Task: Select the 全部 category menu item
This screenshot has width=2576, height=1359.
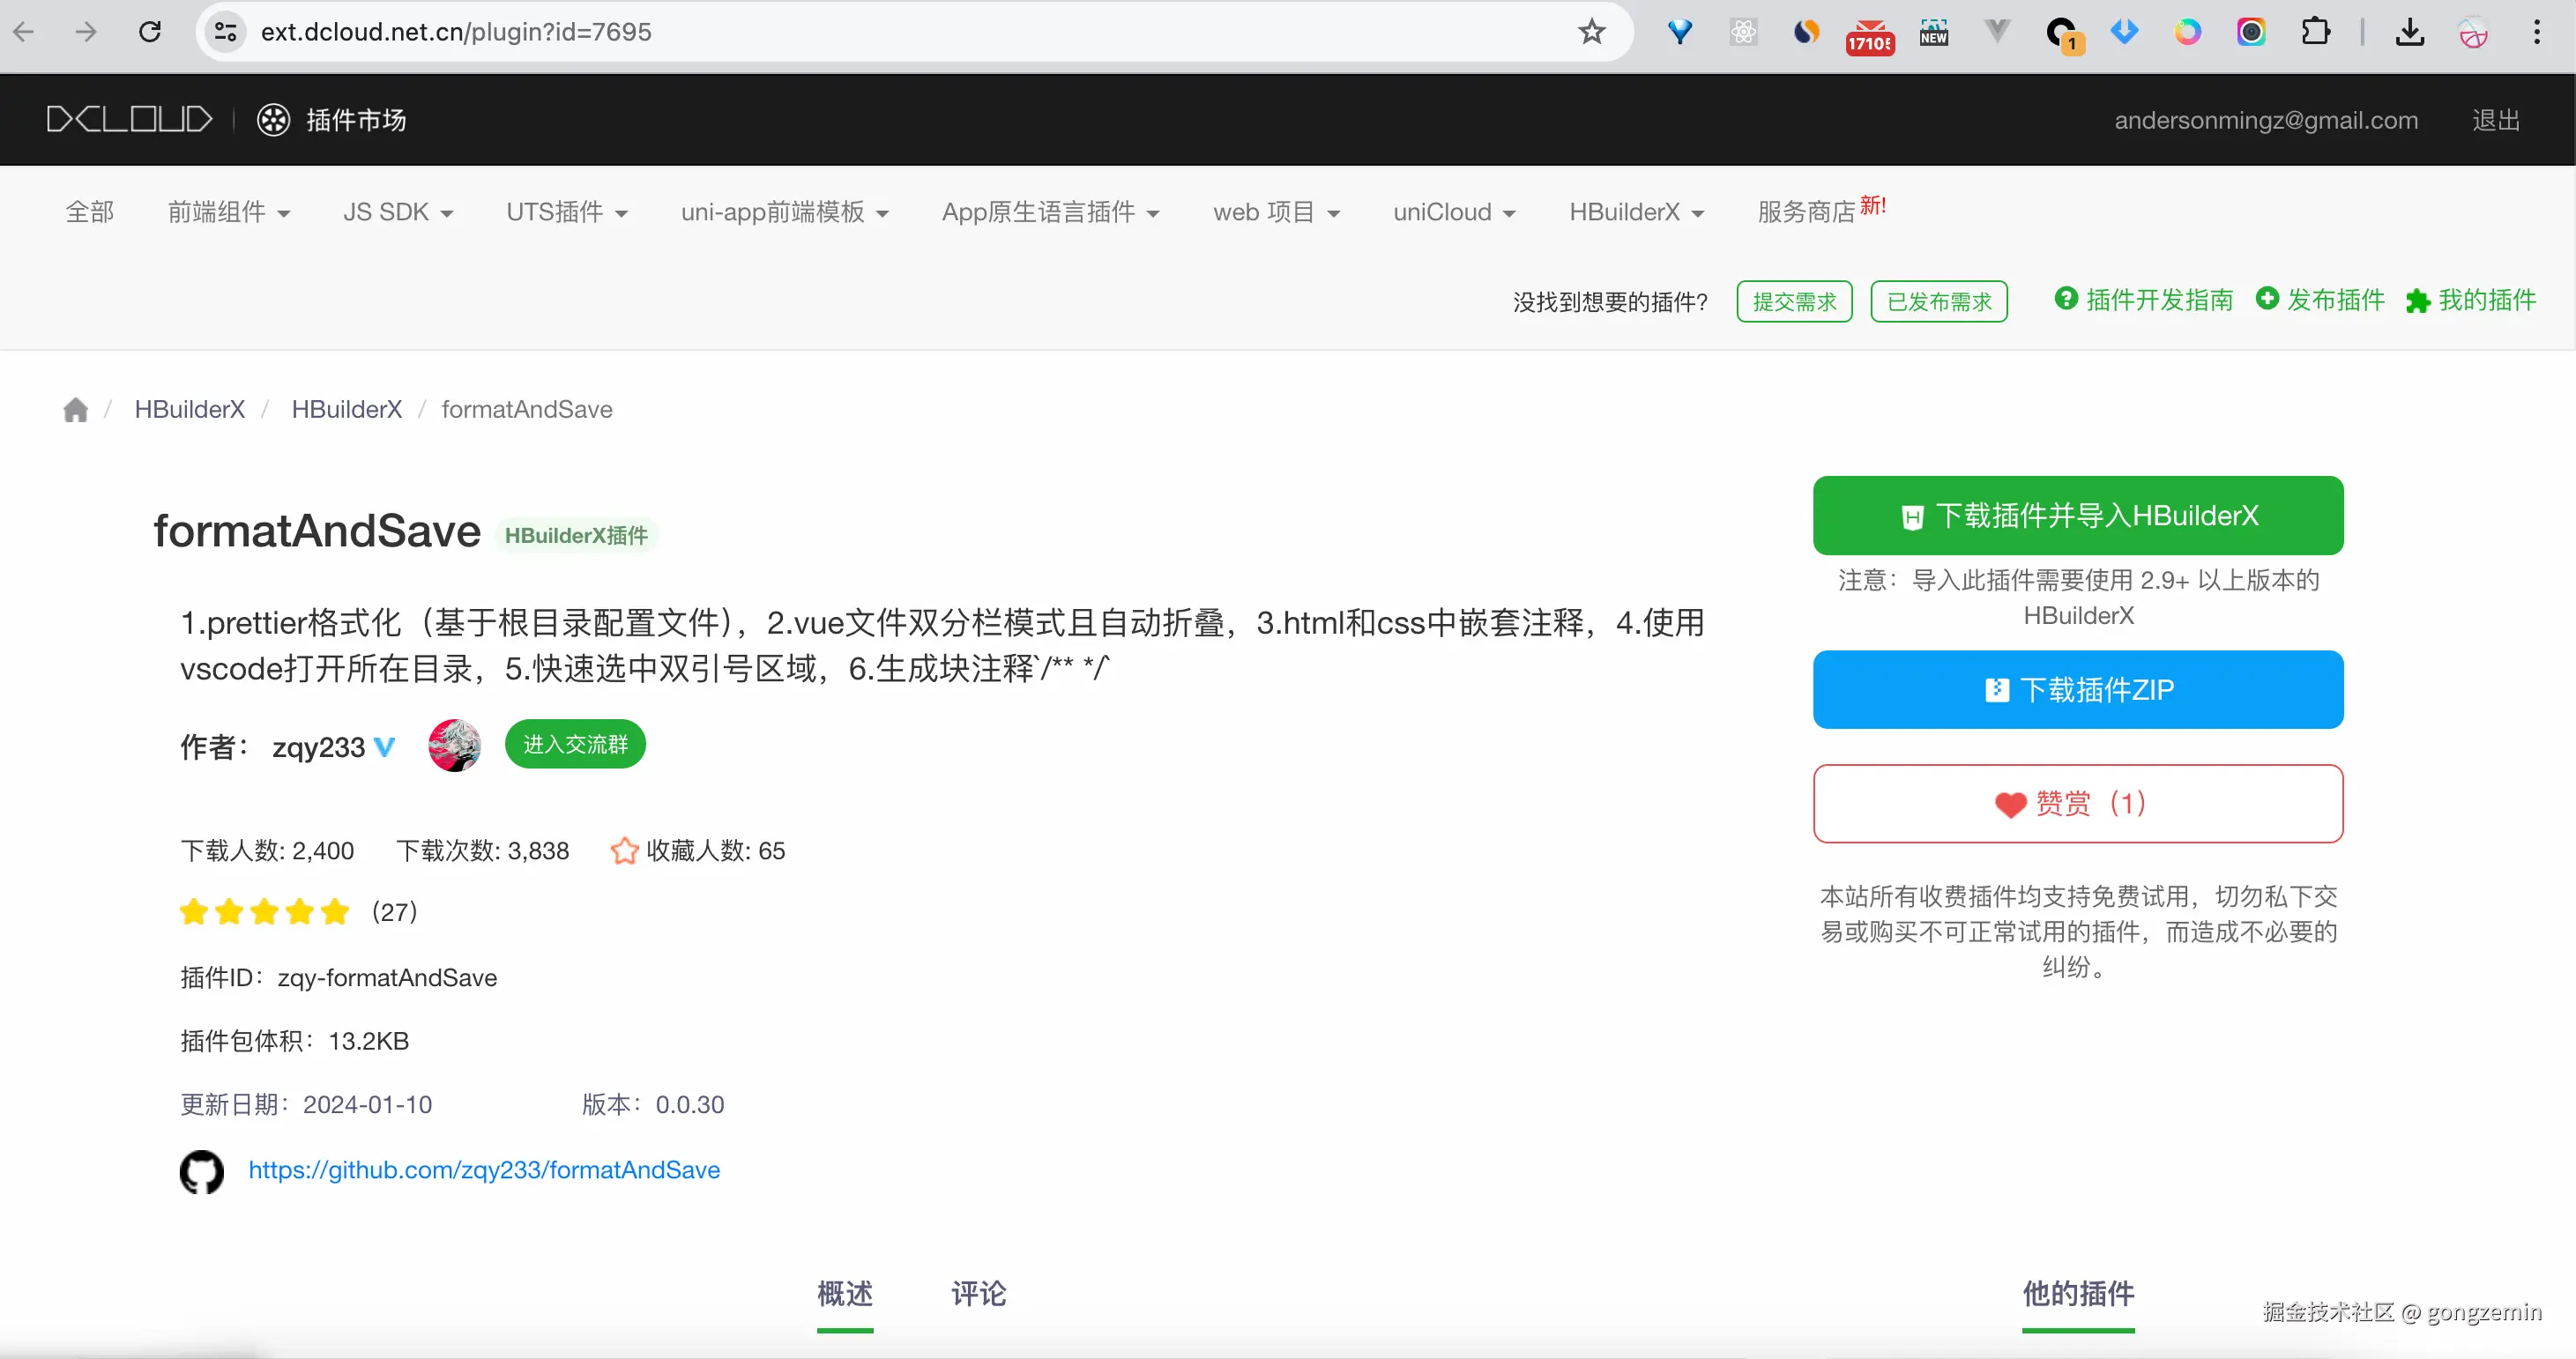Action: (89, 212)
